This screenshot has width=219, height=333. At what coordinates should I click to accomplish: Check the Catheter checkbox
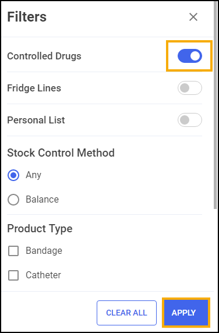coord(13,275)
